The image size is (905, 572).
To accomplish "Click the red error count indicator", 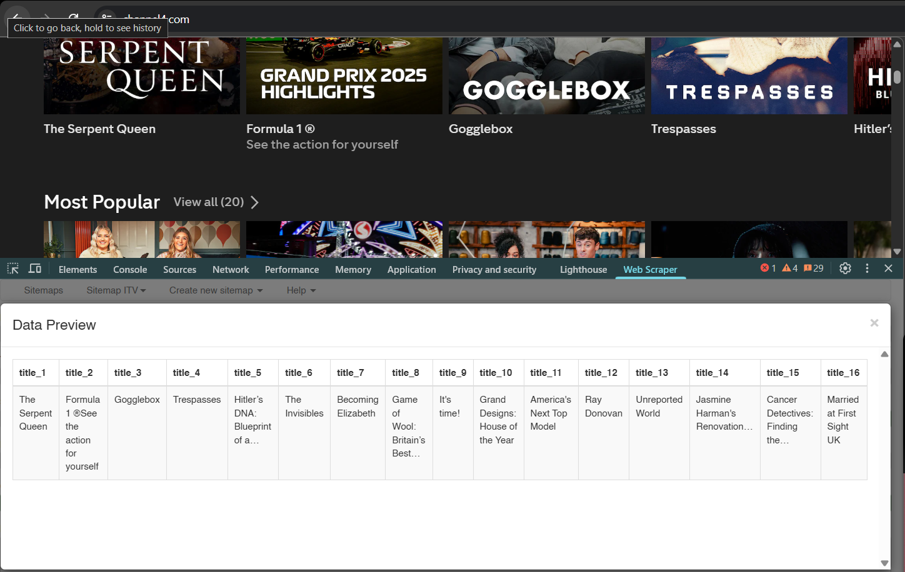I will [768, 269].
